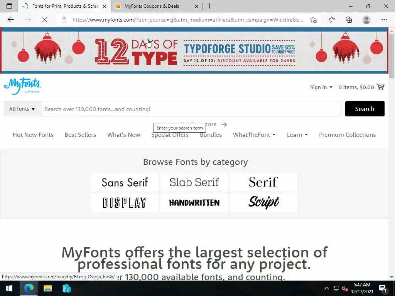
Task: Browse the Sans Serif category
Action: click(x=125, y=182)
